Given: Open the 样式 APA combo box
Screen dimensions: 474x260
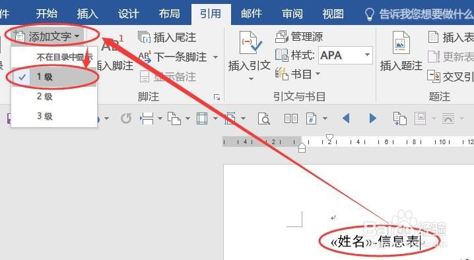Looking at the screenshot, I should (345, 55).
